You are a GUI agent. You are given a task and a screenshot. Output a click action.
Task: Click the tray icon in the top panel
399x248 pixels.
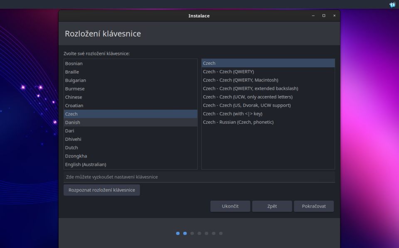click(392, 5)
